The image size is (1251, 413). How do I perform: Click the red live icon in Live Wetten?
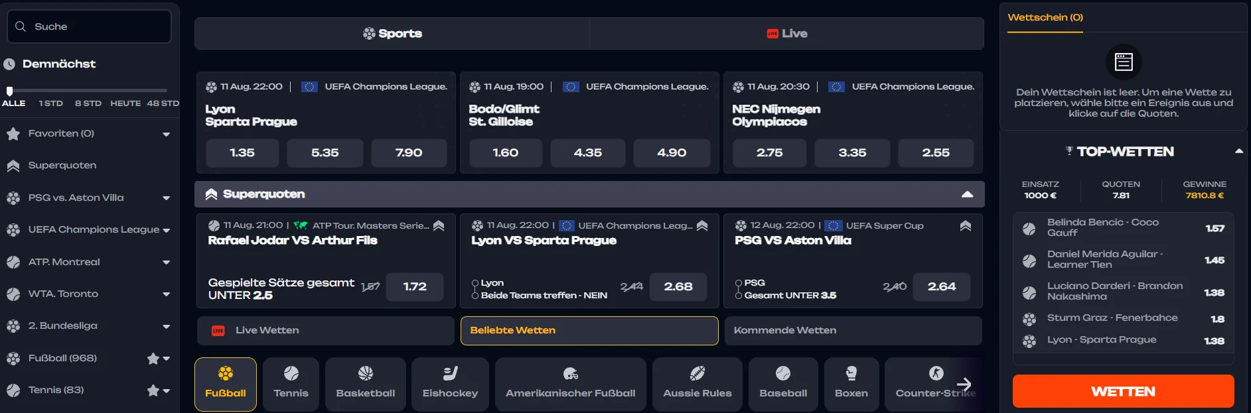click(218, 331)
